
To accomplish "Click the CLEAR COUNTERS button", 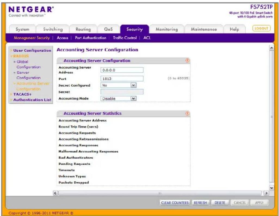I will coord(175,203).
